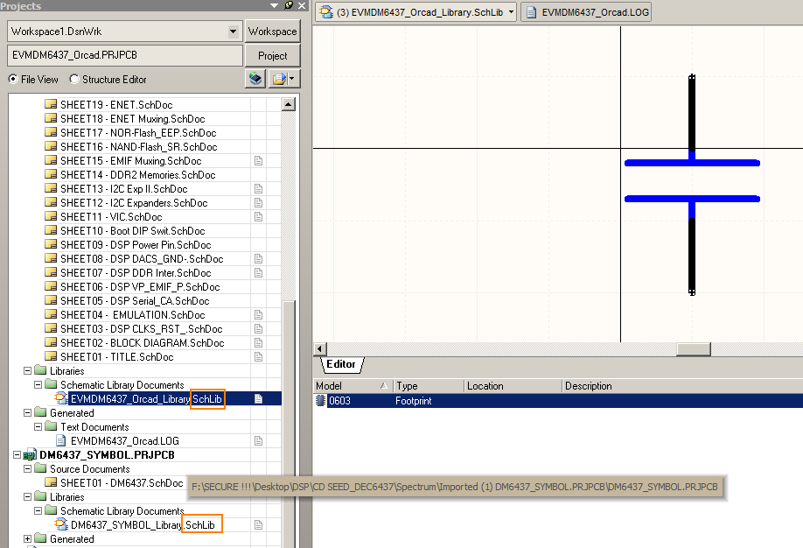Click the SHEET03 - DSP CLKS_RST sheet icon
Viewport: 803px width, 548px height.
tap(51, 328)
